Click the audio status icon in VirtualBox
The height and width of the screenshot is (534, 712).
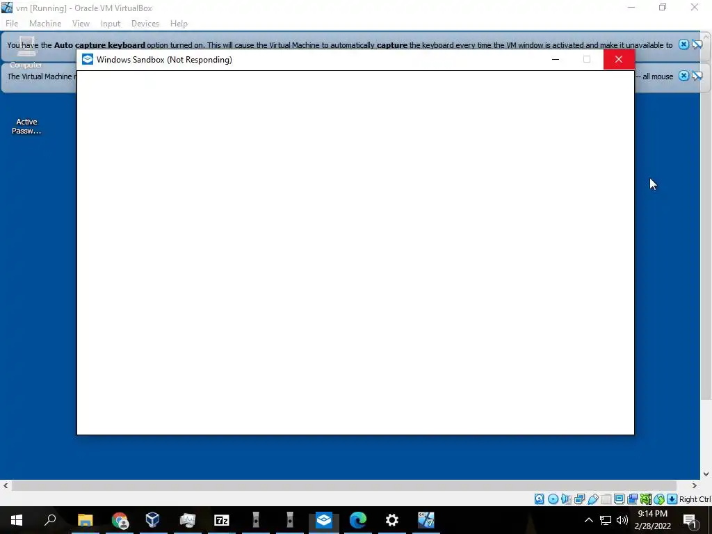pyautogui.click(x=566, y=499)
